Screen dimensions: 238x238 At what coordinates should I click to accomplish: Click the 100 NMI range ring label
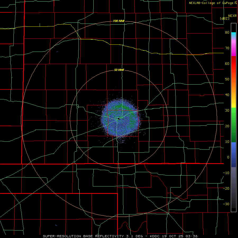point(119,21)
